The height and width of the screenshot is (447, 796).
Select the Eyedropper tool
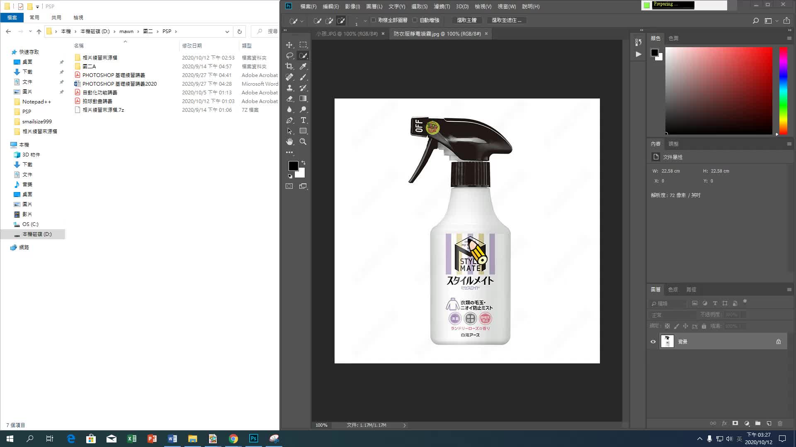303,66
